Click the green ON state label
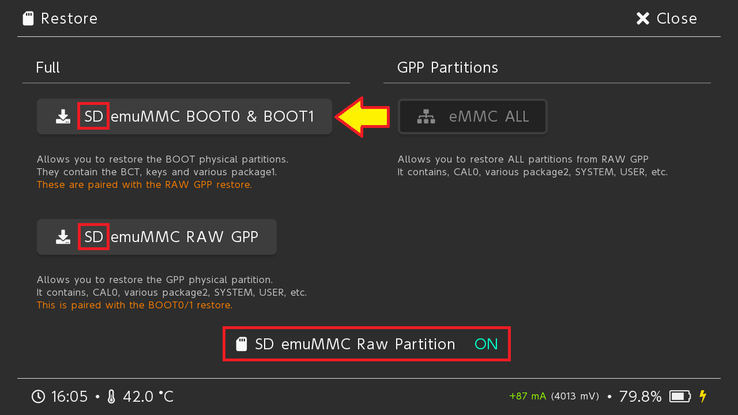Screen dimensions: 738x415 (485, 345)
